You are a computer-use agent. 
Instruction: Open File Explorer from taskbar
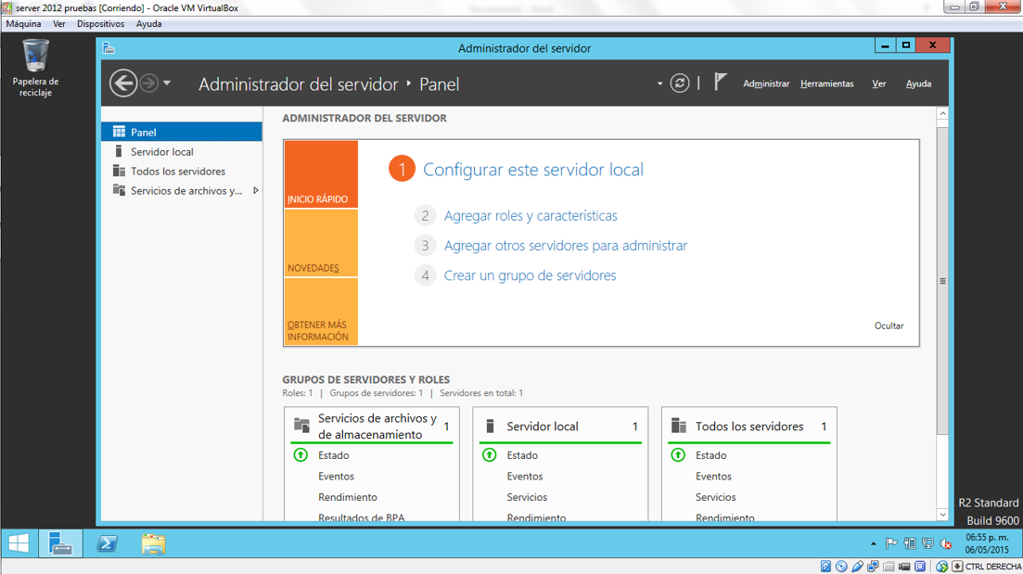[153, 543]
